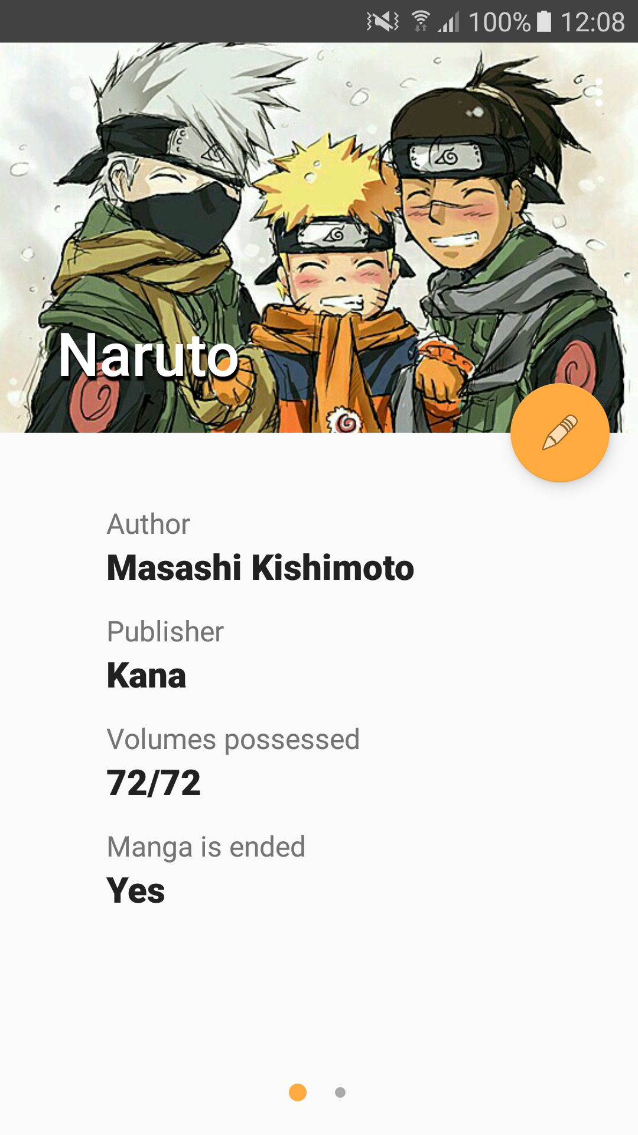
Task: Tap the 12:08 clock in status bar
Action: coord(592,22)
